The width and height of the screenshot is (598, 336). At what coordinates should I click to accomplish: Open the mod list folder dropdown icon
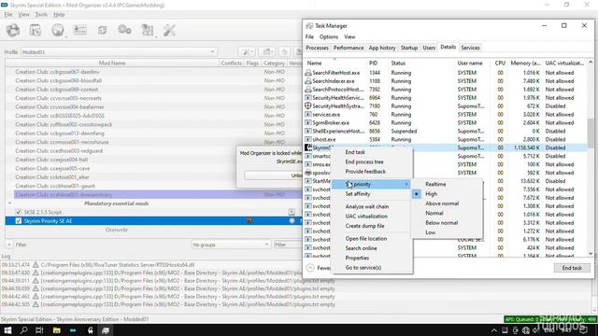tap(266, 52)
